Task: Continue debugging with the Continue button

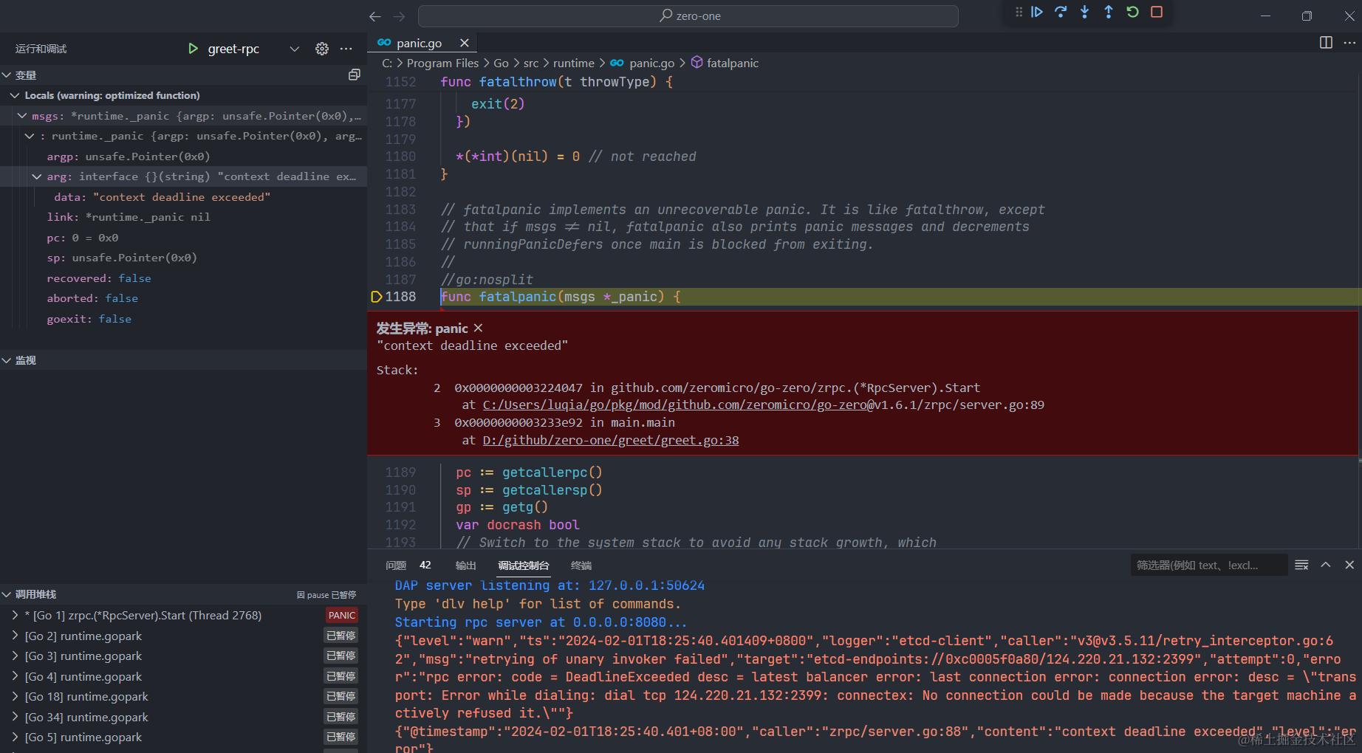Action: 1037,12
